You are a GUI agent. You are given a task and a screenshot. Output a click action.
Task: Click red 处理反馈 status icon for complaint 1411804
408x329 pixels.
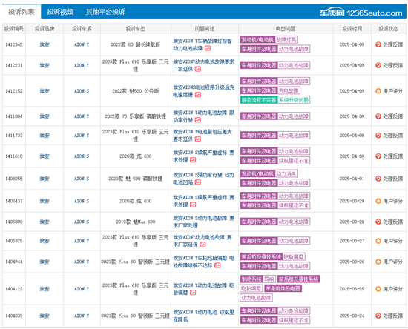[378, 116]
